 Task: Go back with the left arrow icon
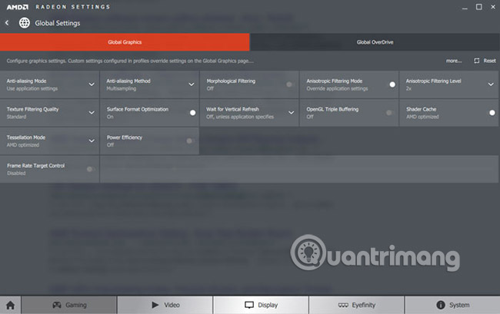pos(7,23)
